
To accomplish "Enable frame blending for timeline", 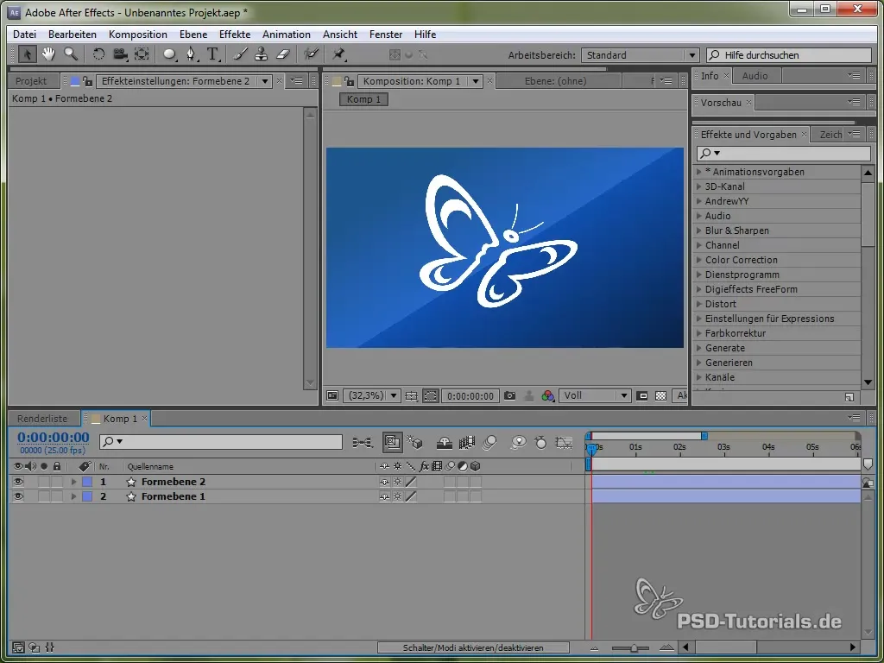I will (x=467, y=443).
